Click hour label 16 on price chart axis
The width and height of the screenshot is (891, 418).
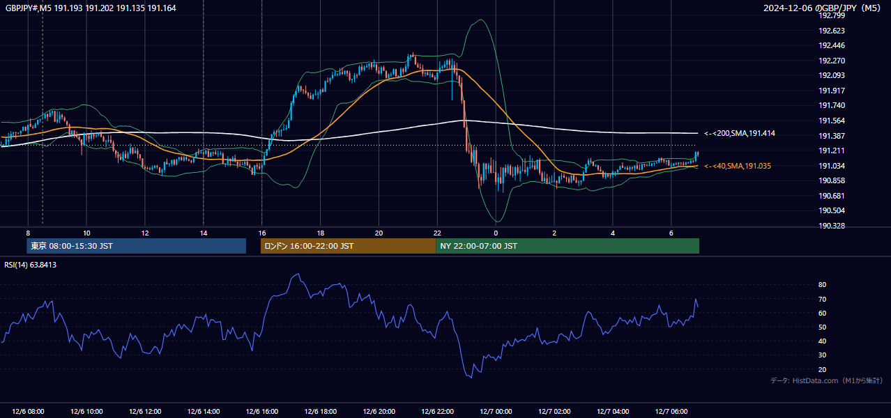click(x=262, y=233)
